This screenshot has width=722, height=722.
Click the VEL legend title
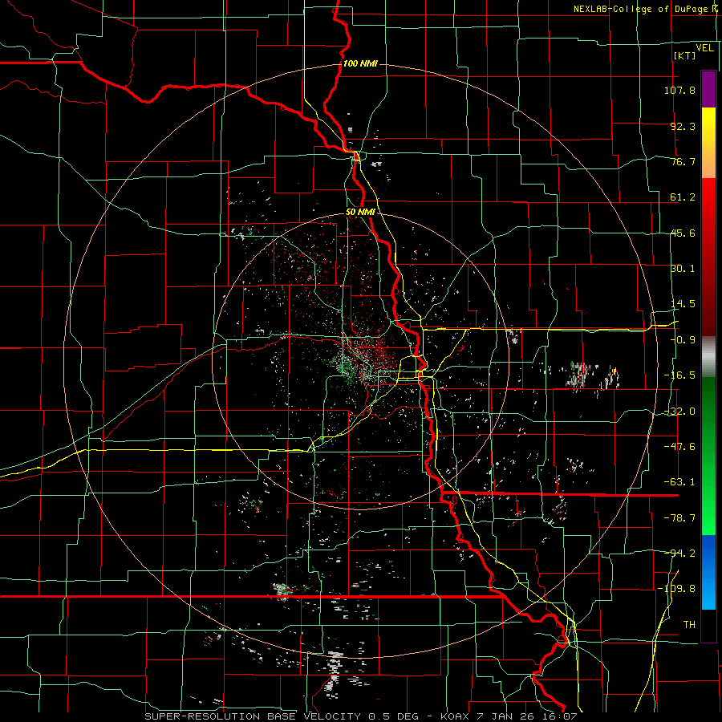click(x=704, y=48)
